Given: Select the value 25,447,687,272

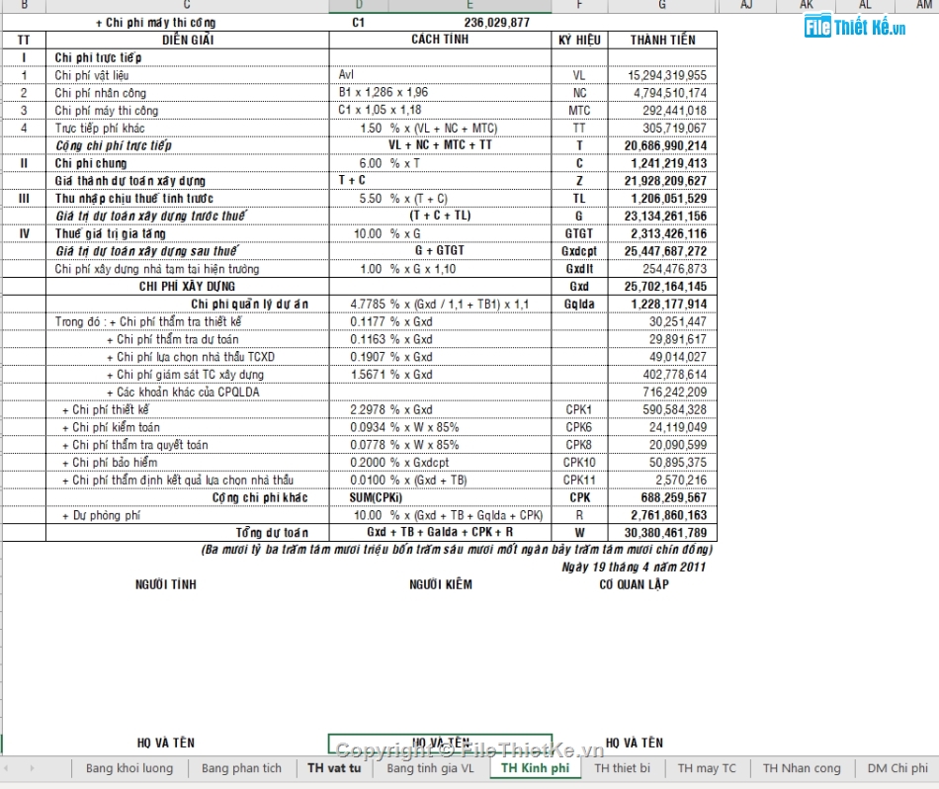Looking at the screenshot, I should click(662, 251).
